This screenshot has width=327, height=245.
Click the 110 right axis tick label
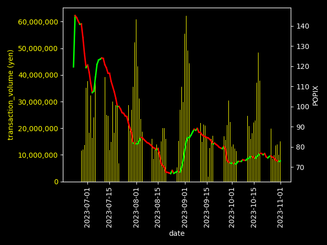click(303, 87)
